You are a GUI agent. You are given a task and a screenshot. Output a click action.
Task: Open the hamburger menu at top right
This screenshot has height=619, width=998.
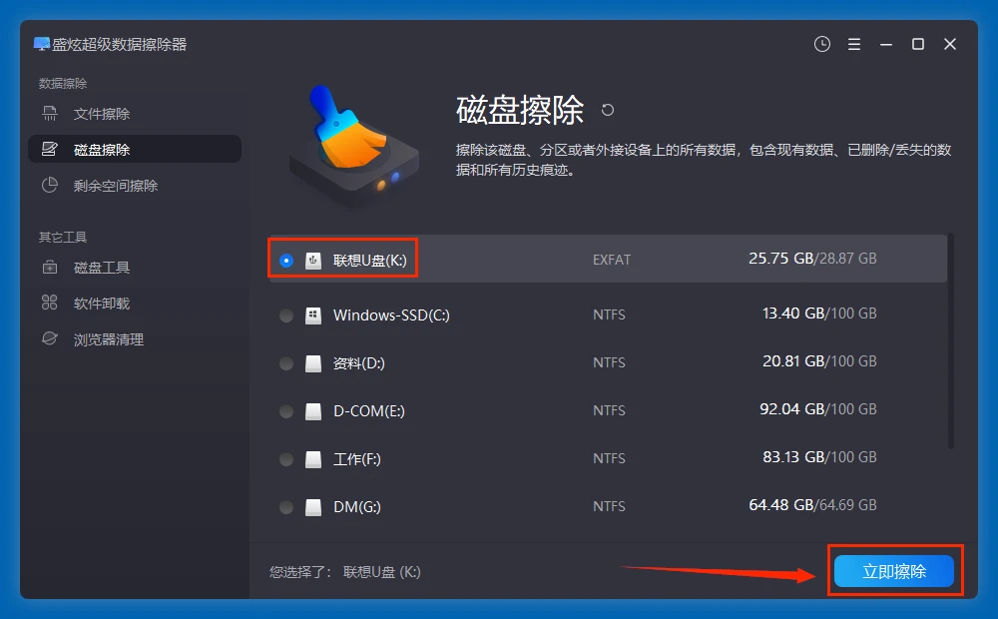coord(853,44)
